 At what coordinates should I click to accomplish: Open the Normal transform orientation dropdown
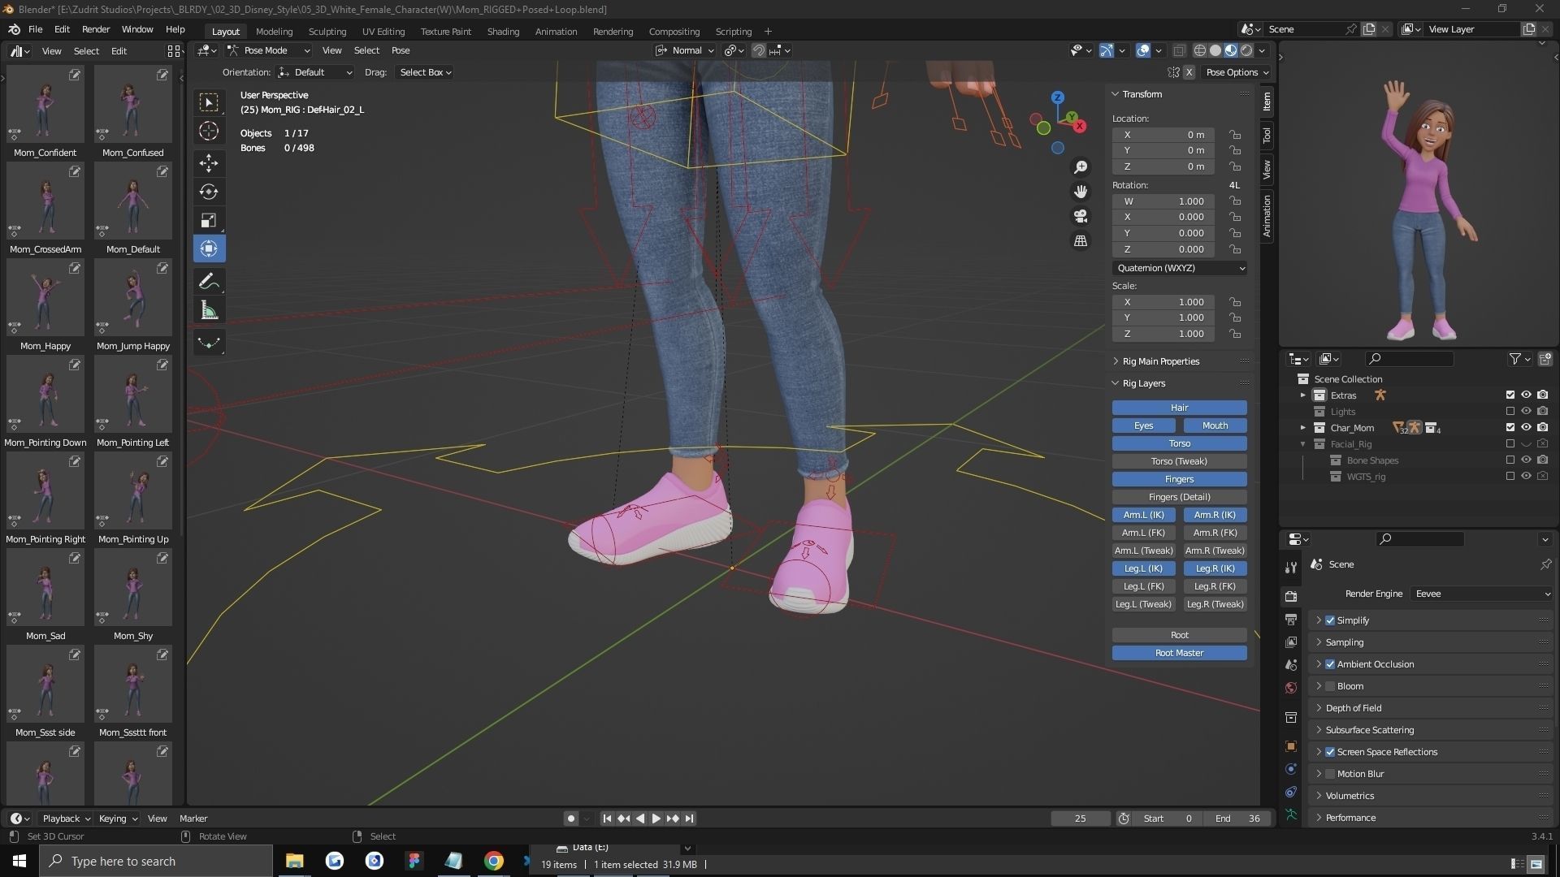685,50
